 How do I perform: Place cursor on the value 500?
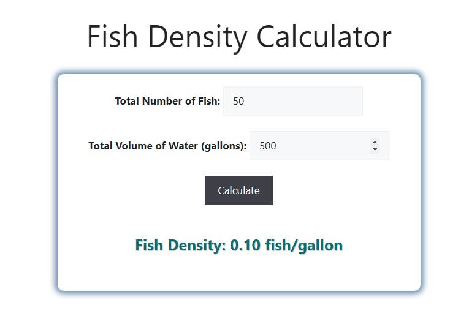(x=268, y=146)
